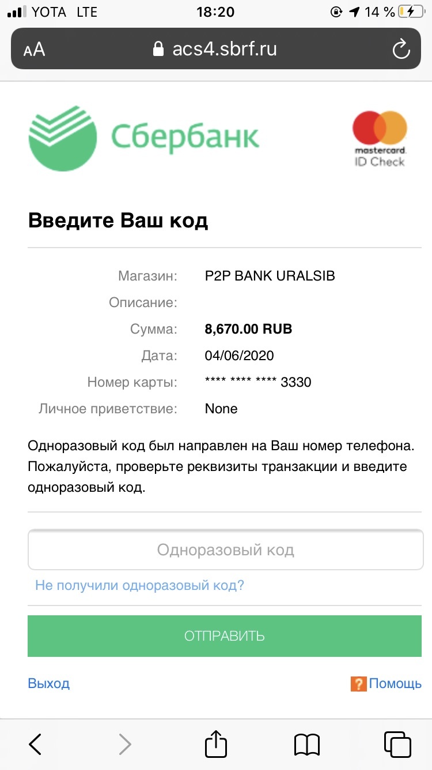The image size is (432, 770).
Task: Show open Safari tabs icon
Action: coord(397,744)
